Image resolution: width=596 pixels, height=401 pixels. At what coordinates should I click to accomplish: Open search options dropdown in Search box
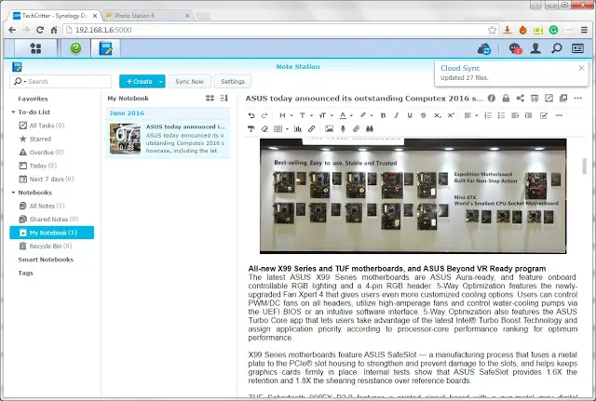pyautogui.click(x=25, y=82)
